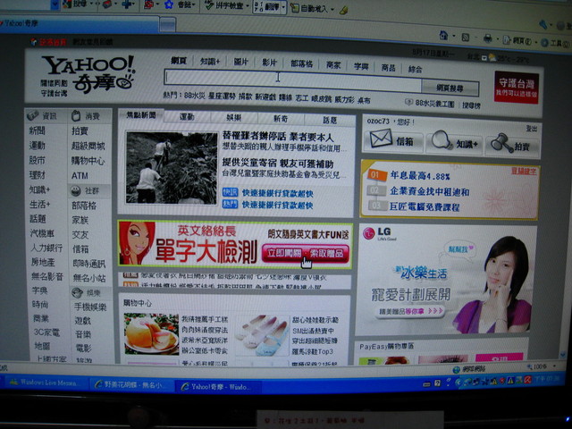Select the 字典 search tab

pyautogui.click(x=361, y=66)
